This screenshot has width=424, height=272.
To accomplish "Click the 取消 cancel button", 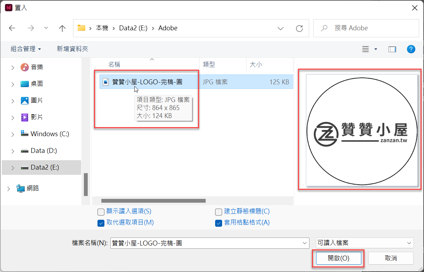I will 391,258.
